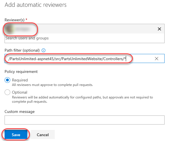Click the 'Policy requirement' heading
Viewport: 170px width, 141px height.
[x=21, y=72]
